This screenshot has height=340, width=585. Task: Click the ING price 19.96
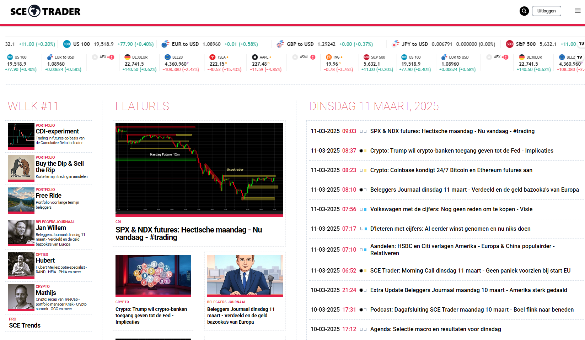click(332, 64)
